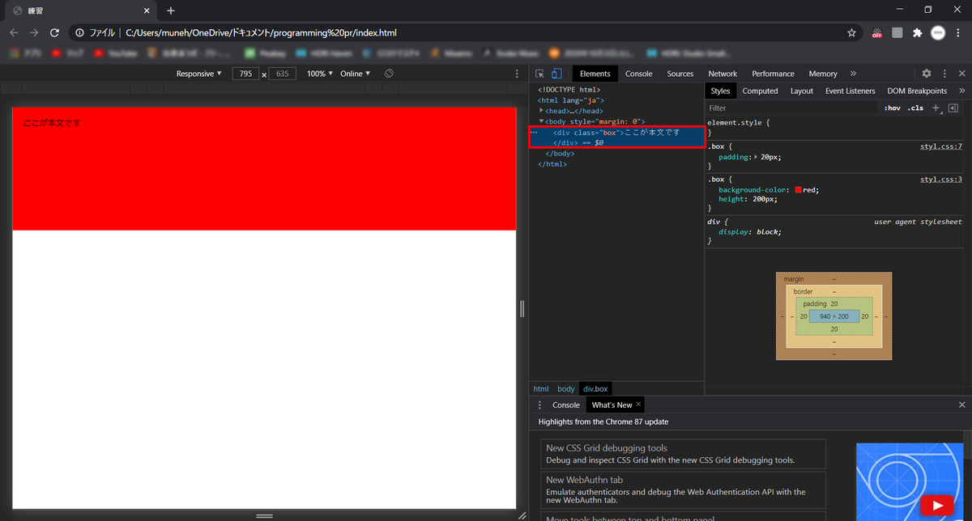Image resolution: width=972 pixels, height=521 pixels.
Task: Edit the display block value
Action: point(769,231)
